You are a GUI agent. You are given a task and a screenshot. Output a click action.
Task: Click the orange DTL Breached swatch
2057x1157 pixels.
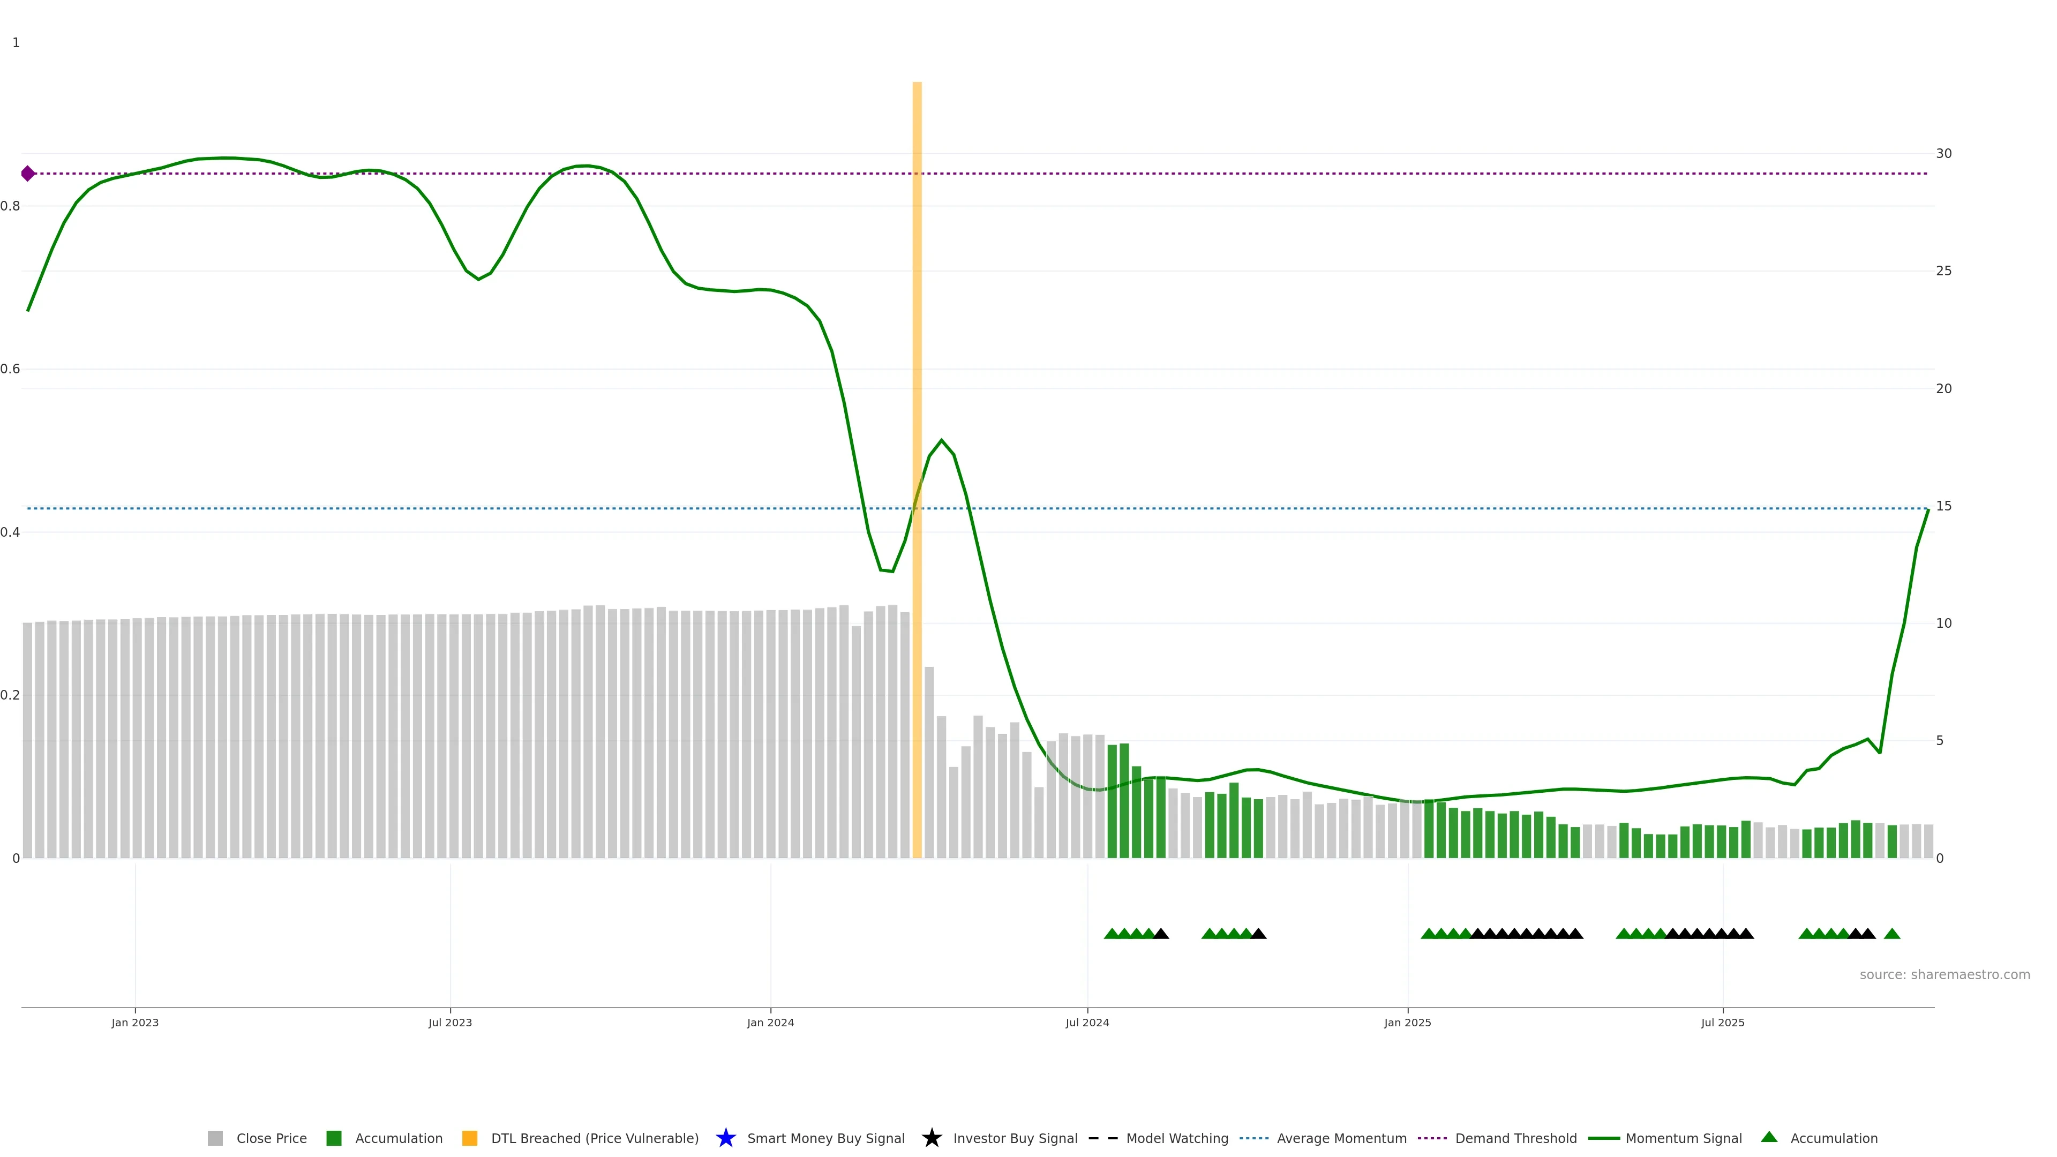470,1138
